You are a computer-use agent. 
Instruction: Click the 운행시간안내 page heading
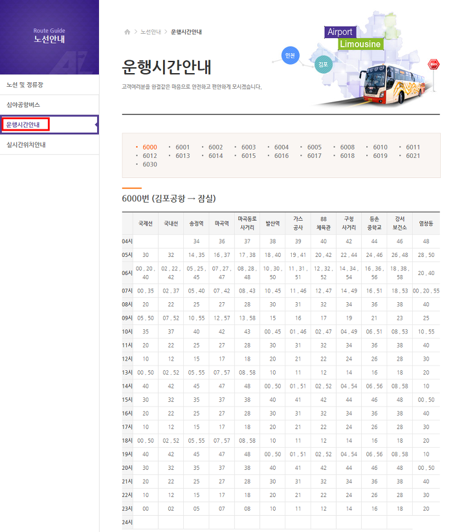(x=166, y=67)
